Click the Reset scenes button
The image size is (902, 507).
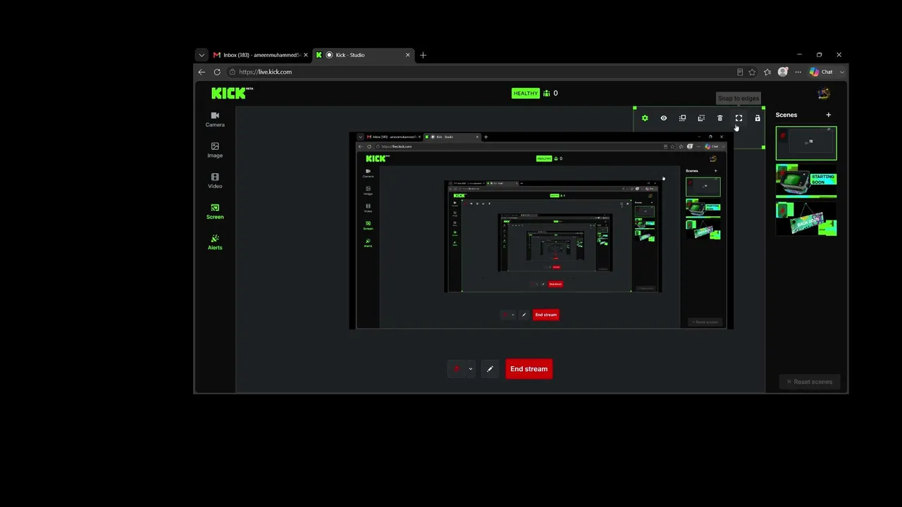(810, 382)
